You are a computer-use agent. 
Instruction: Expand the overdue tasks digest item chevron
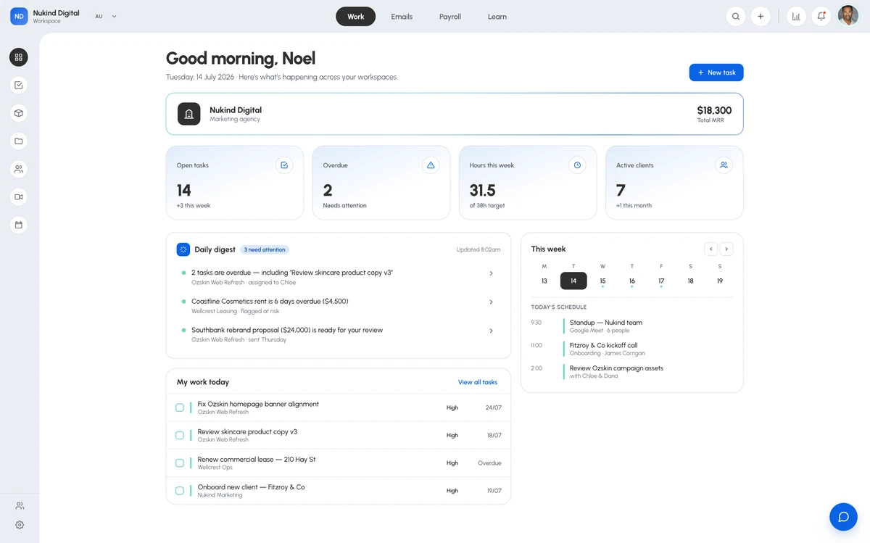[491, 273]
